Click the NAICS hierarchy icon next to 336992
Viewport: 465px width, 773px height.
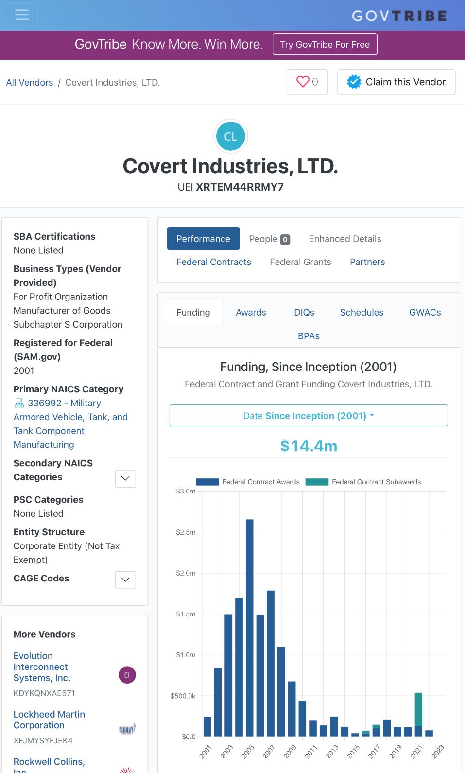19,403
